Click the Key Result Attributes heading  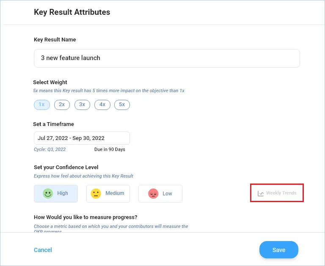point(72,12)
